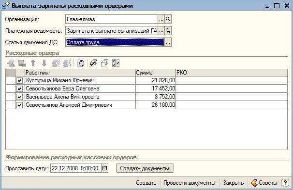Click the Работник column header
Image resolution: width=293 pixels, height=190 pixels.
(80, 73)
